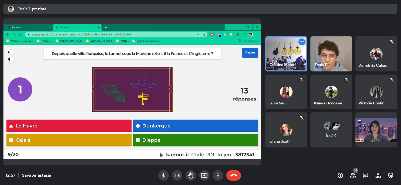Screen dimensions: 401x185
Task: Choose the Calais answer
Action: click(69, 140)
